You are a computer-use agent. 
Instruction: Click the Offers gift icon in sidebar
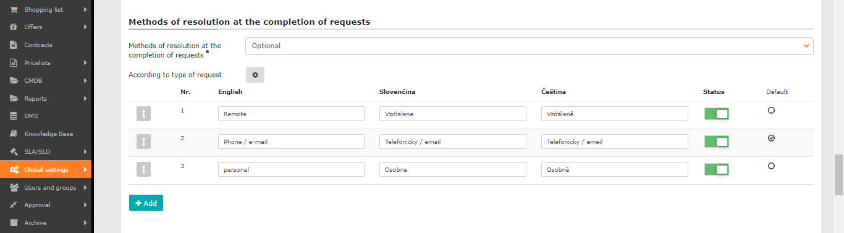coord(14,27)
